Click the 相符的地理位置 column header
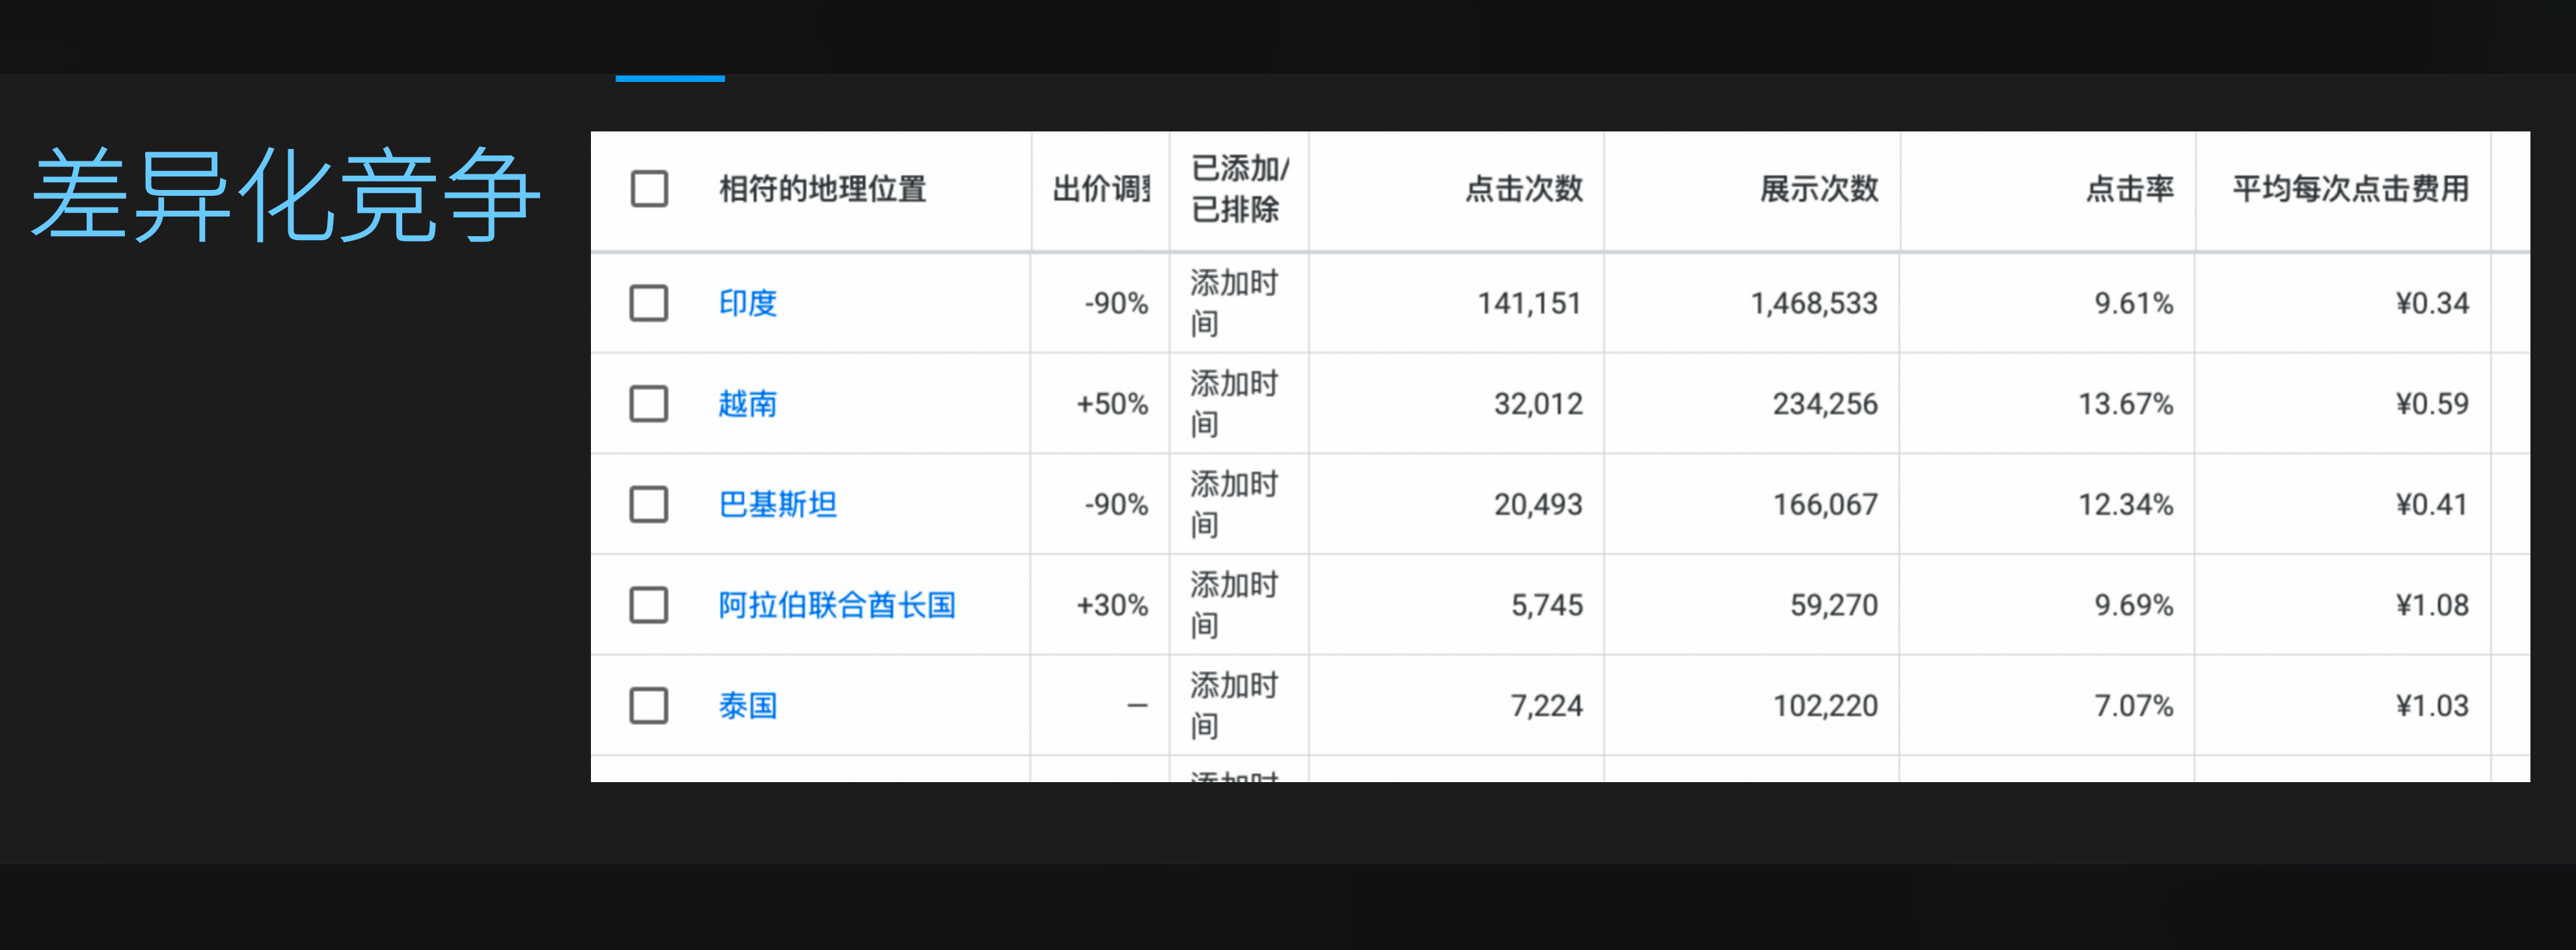 [x=823, y=189]
